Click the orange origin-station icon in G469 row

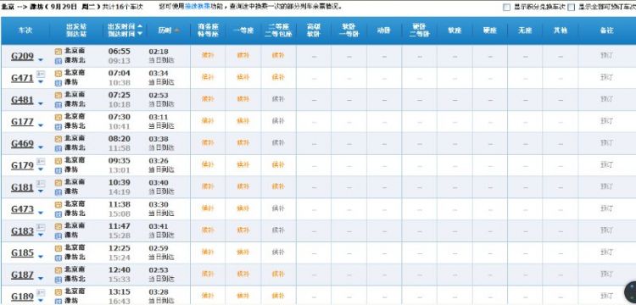click(x=59, y=139)
